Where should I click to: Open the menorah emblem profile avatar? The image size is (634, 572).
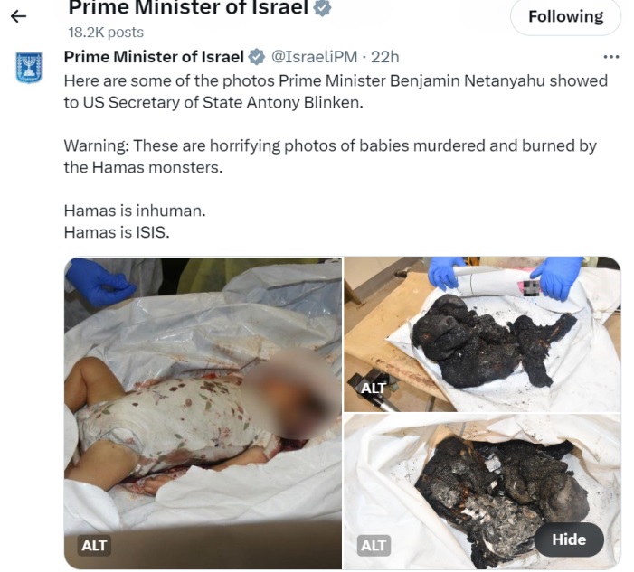[29, 68]
